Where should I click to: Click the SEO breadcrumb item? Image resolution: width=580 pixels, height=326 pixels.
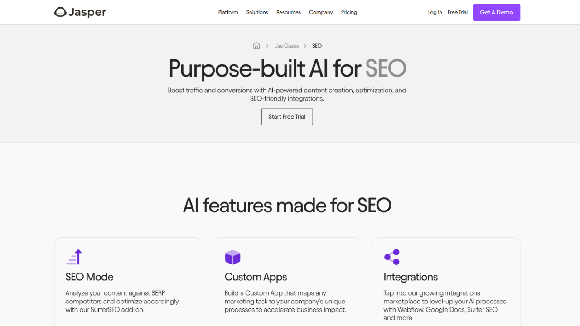click(317, 46)
